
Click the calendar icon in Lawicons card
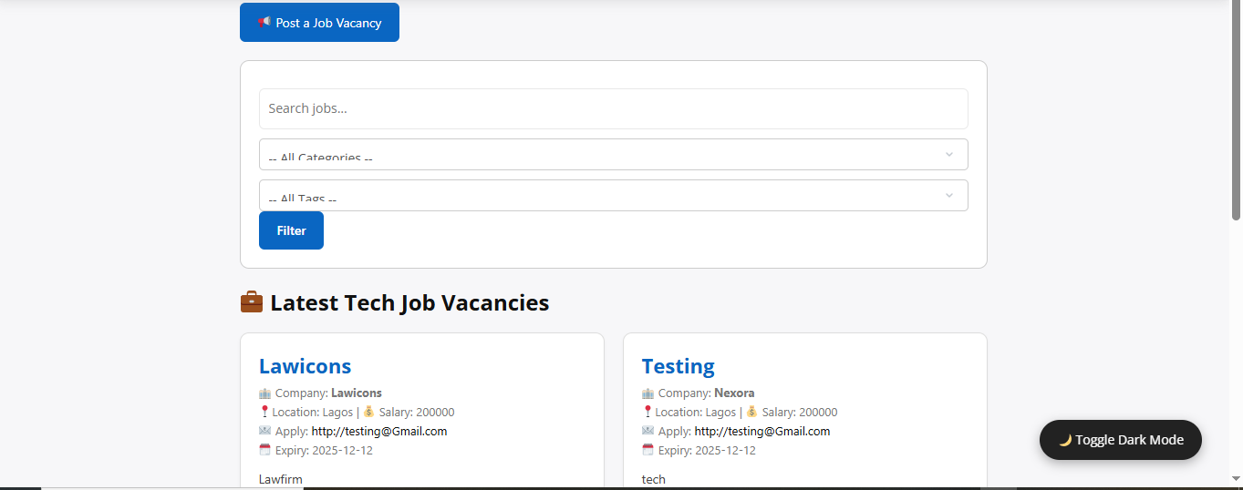tap(265, 450)
